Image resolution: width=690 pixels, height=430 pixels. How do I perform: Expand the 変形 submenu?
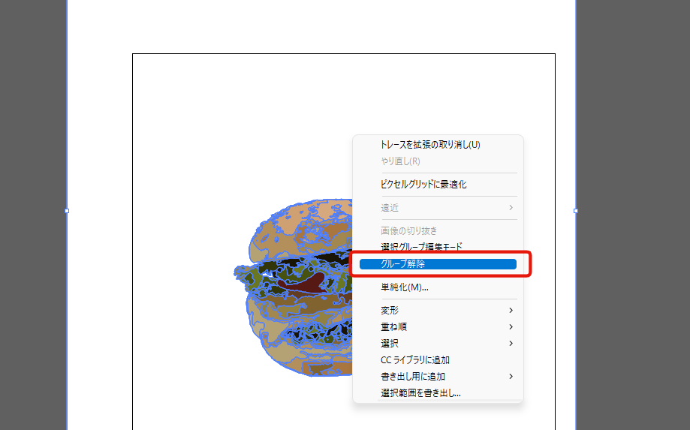click(x=438, y=311)
